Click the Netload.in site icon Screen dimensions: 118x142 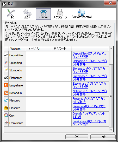point(6,93)
